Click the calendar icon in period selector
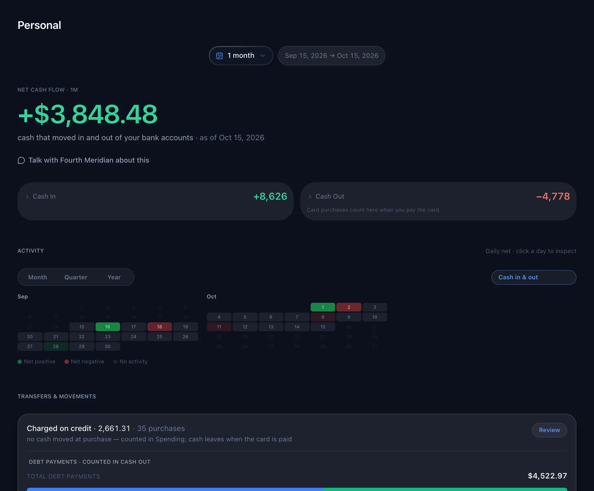594x491 pixels. coord(219,56)
